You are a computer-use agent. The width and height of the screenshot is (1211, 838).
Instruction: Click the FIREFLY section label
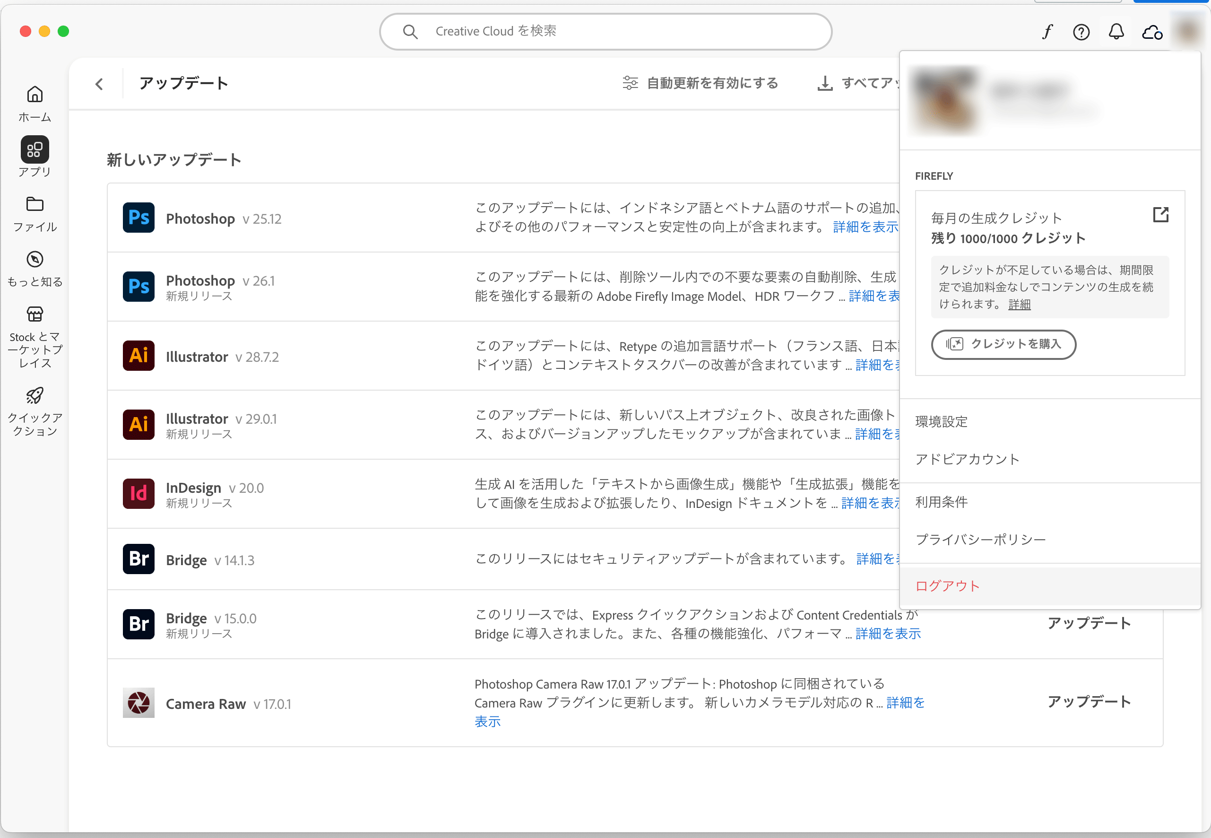(934, 176)
